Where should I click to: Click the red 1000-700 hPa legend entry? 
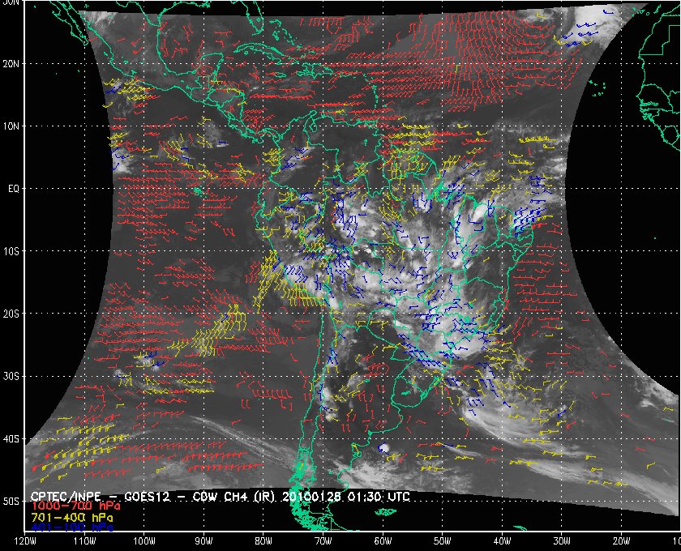[75, 507]
